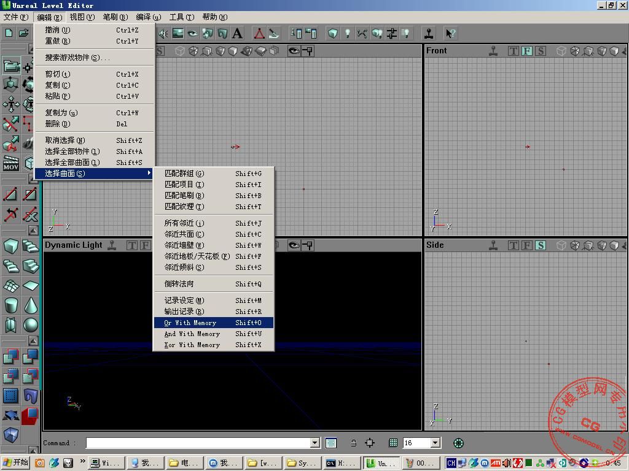
Task: Pick the Brush Clipping tool
Action: (11, 124)
